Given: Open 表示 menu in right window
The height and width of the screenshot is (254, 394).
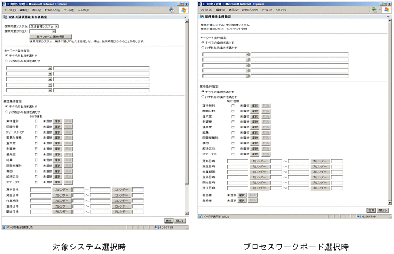Looking at the screenshot, I should (234, 10).
